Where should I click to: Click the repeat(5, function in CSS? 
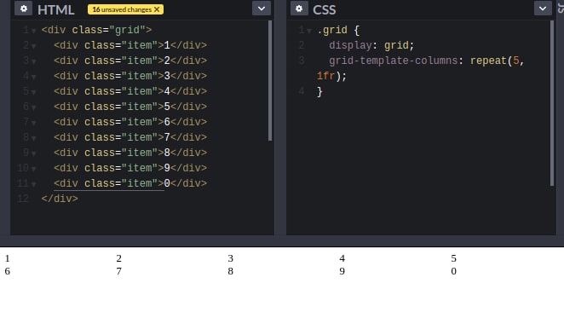point(497,61)
